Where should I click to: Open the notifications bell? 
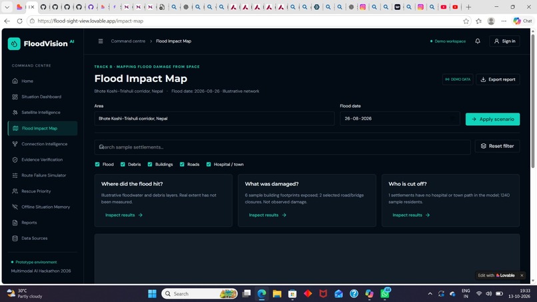pyautogui.click(x=478, y=41)
